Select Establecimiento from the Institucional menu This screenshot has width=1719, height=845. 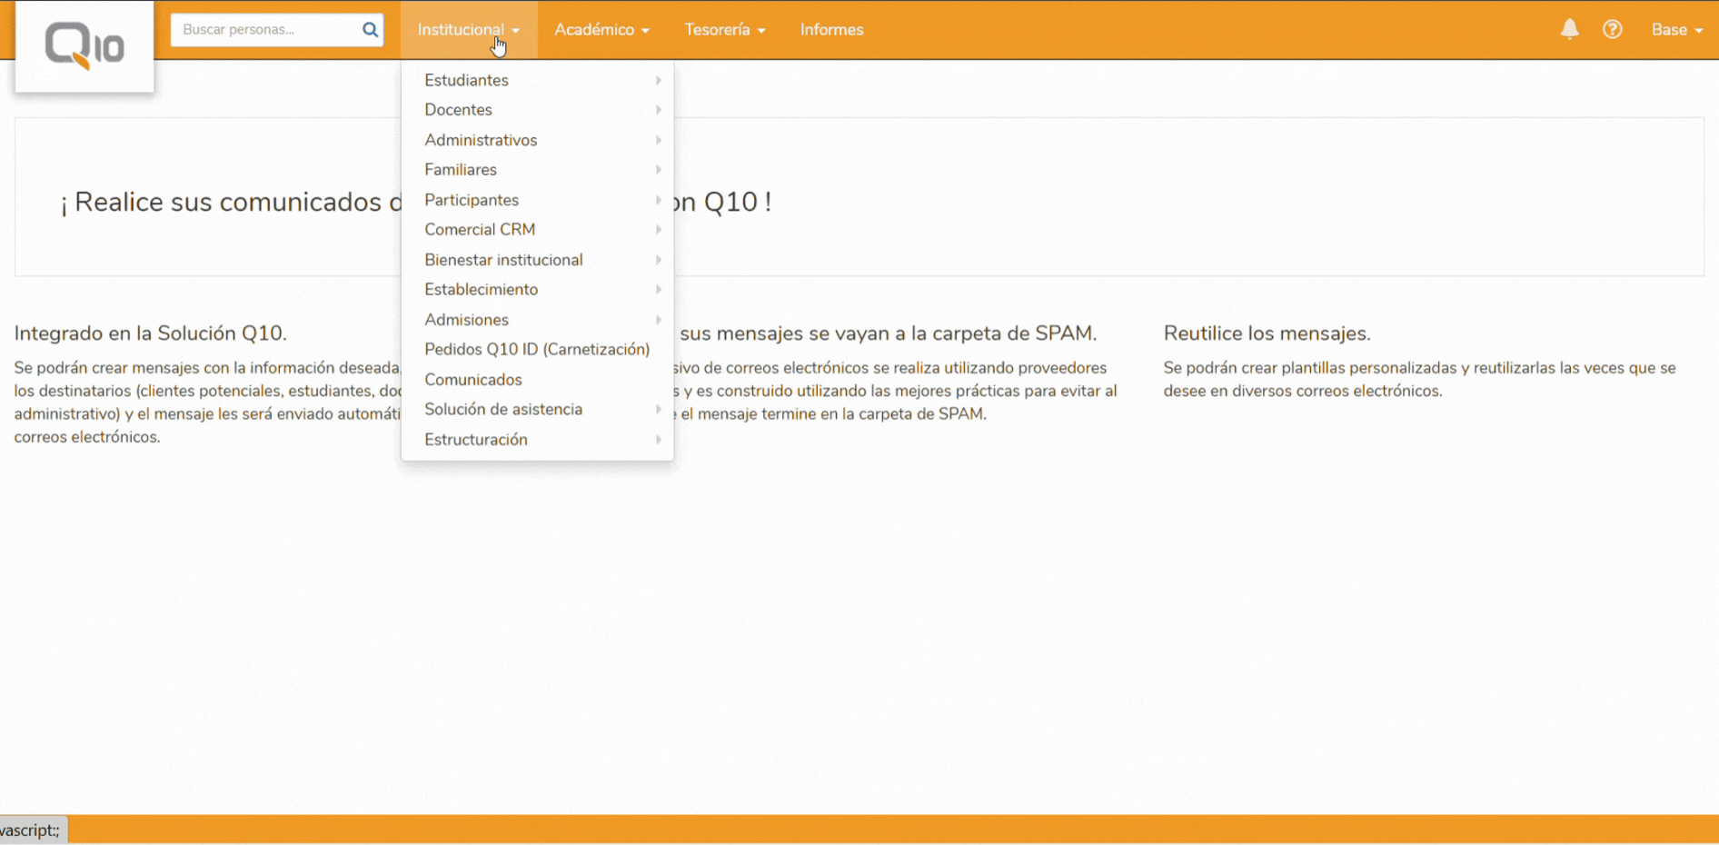pyautogui.click(x=482, y=289)
